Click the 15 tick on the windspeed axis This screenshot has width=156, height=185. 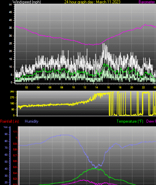pyautogui.click(x=10, y=59)
